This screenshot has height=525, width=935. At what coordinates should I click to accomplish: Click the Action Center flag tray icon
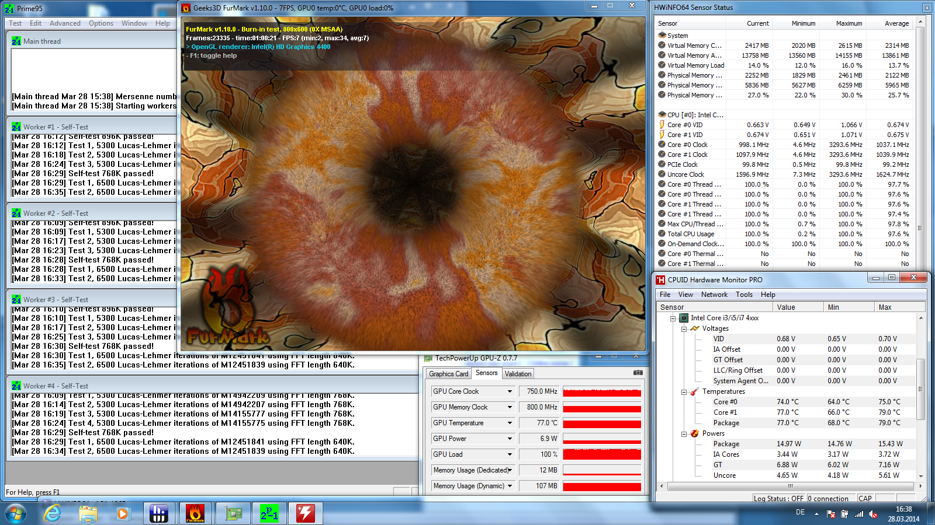[x=831, y=514]
